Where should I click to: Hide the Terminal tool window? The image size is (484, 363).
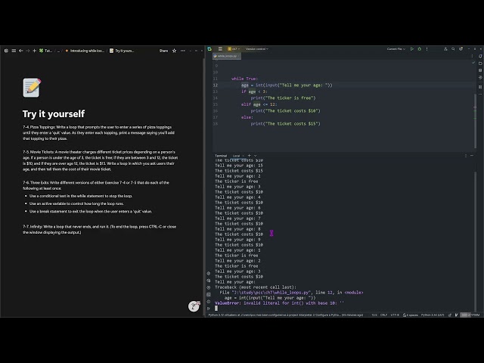point(472,156)
